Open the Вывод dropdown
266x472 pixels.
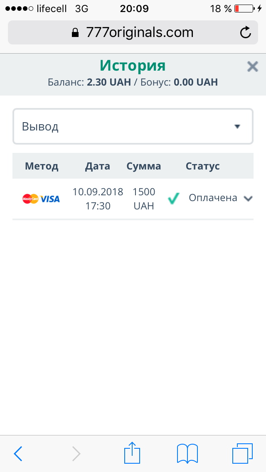coord(133,127)
